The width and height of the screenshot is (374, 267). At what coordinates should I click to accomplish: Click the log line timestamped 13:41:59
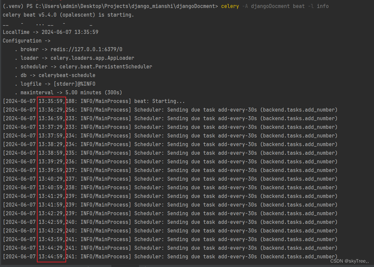click(170, 205)
